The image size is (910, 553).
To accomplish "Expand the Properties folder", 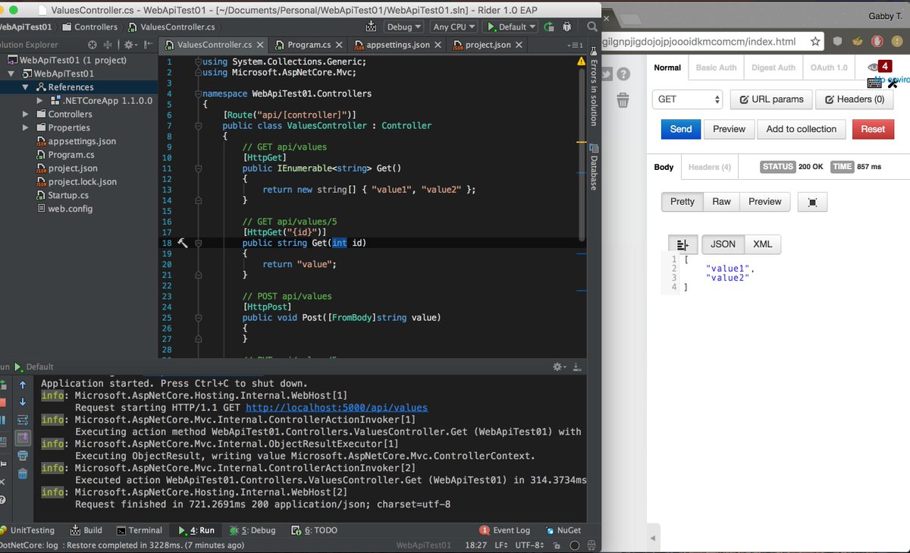I will [26, 127].
